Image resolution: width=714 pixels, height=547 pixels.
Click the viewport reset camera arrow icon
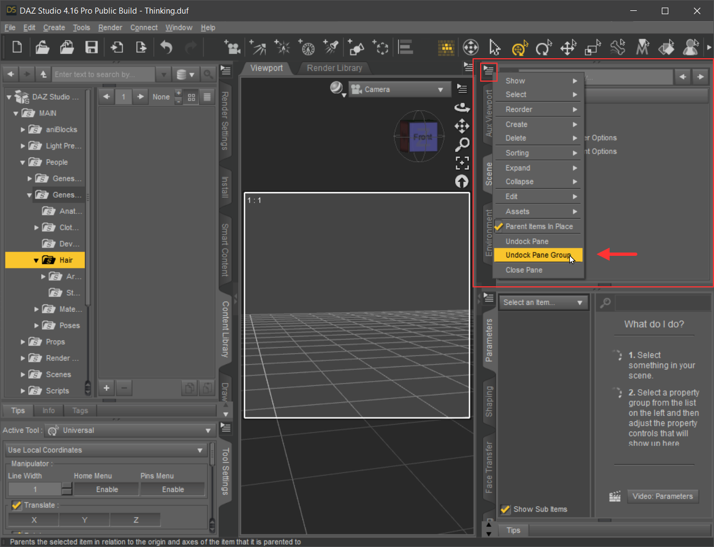tap(462, 181)
